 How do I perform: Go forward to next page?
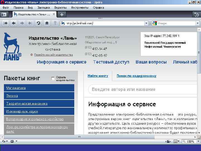point(22,23)
